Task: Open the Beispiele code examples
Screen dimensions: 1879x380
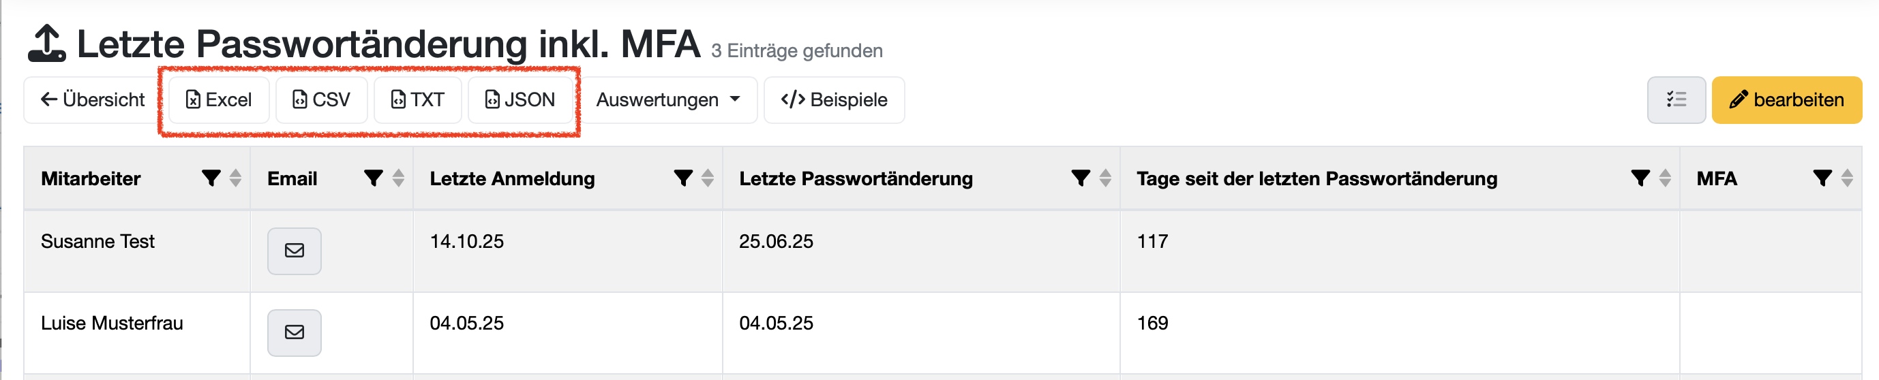Action: tap(834, 99)
